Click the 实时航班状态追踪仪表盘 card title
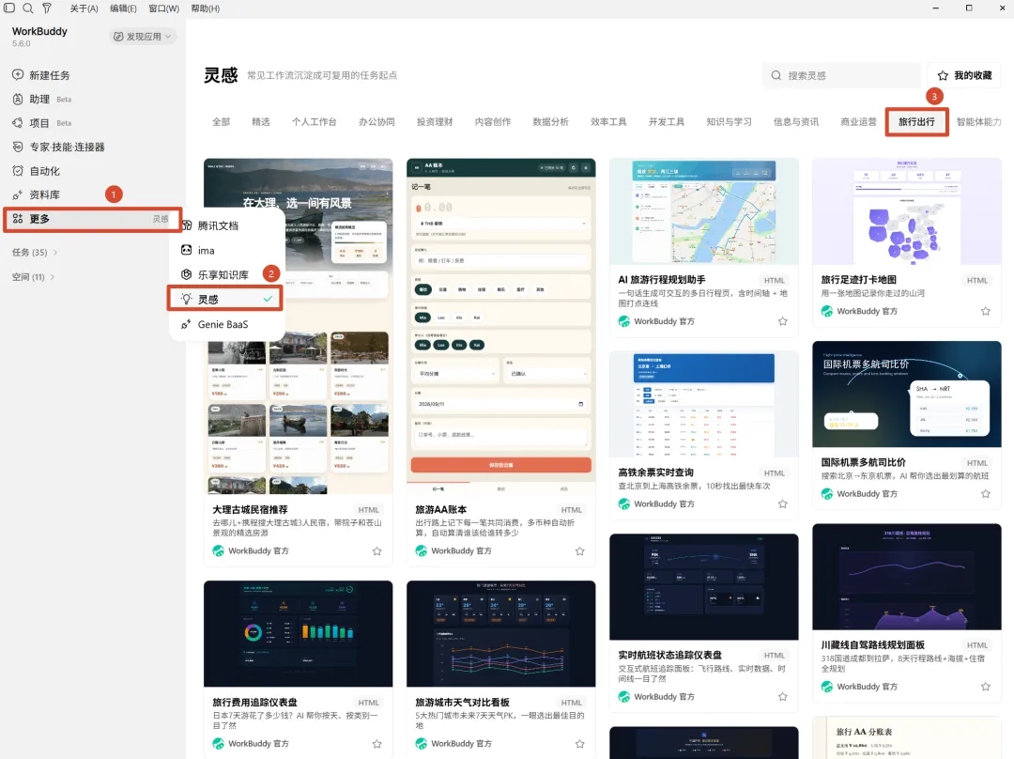 point(670,655)
